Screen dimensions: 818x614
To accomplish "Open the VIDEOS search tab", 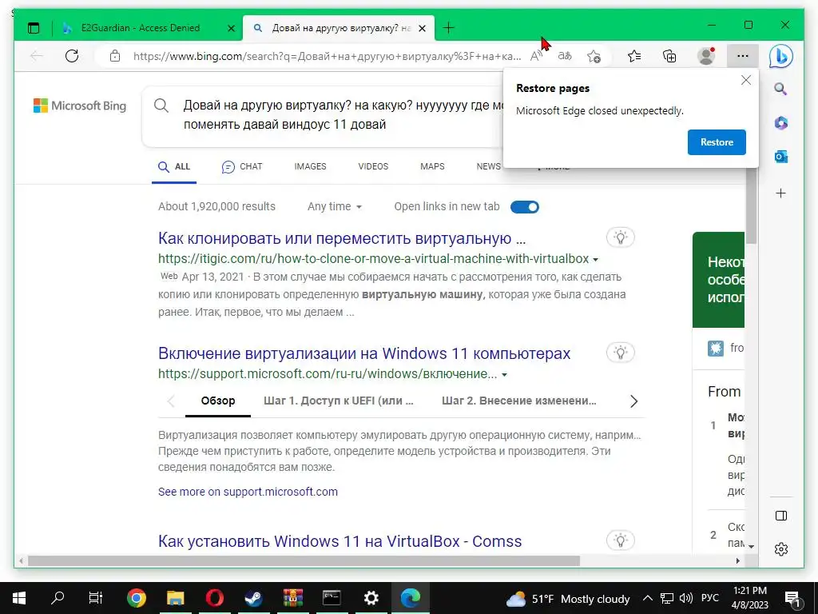I will click(x=373, y=166).
